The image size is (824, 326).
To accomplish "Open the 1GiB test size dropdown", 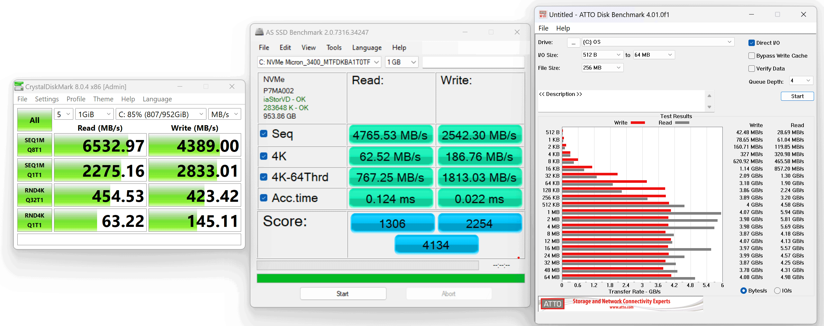I will tap(94, 114).
